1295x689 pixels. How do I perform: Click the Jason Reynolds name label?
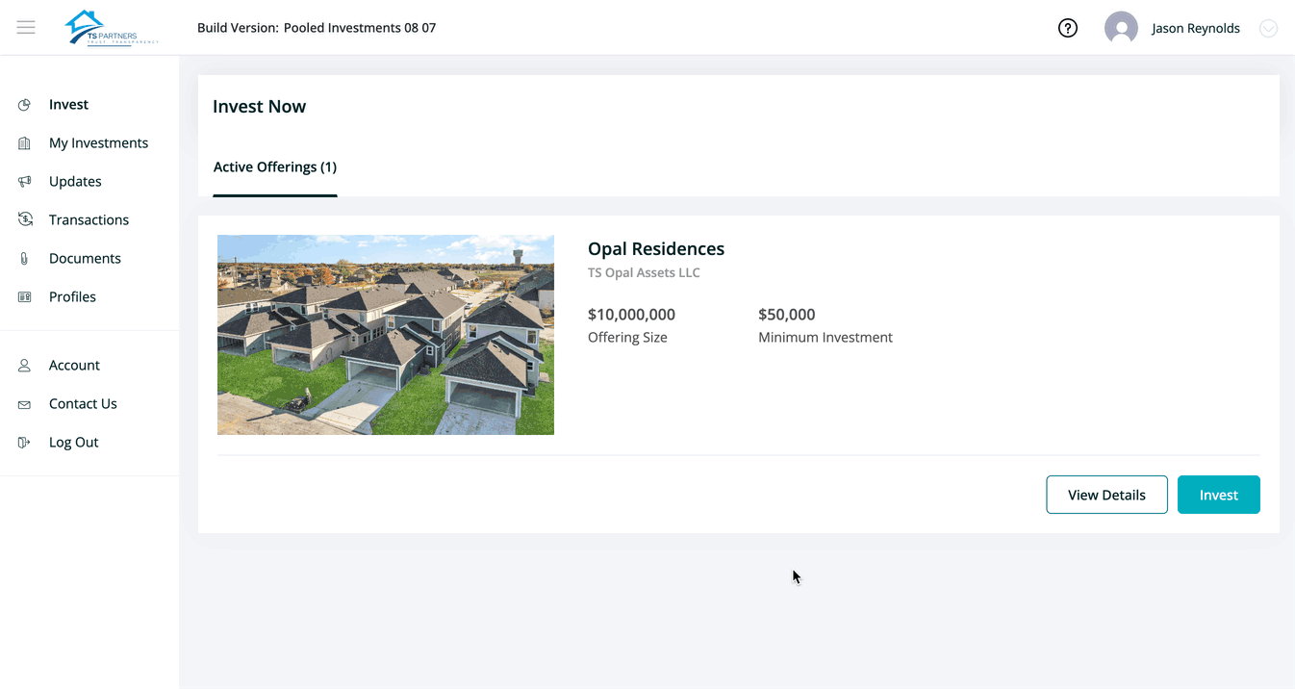[1195, 28]
